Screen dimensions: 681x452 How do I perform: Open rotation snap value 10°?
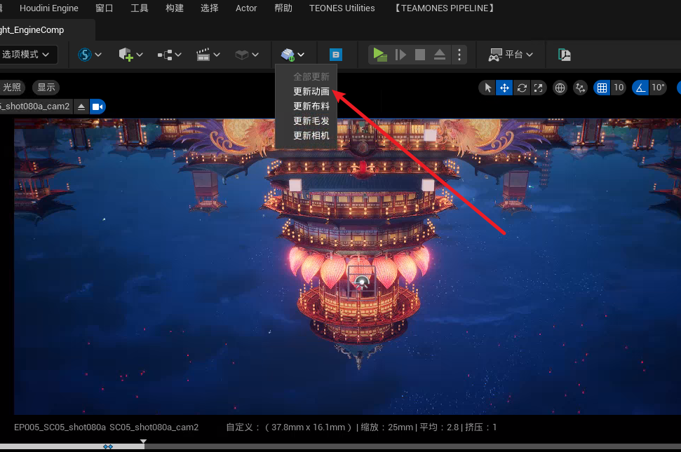click(x=658, y=88)
